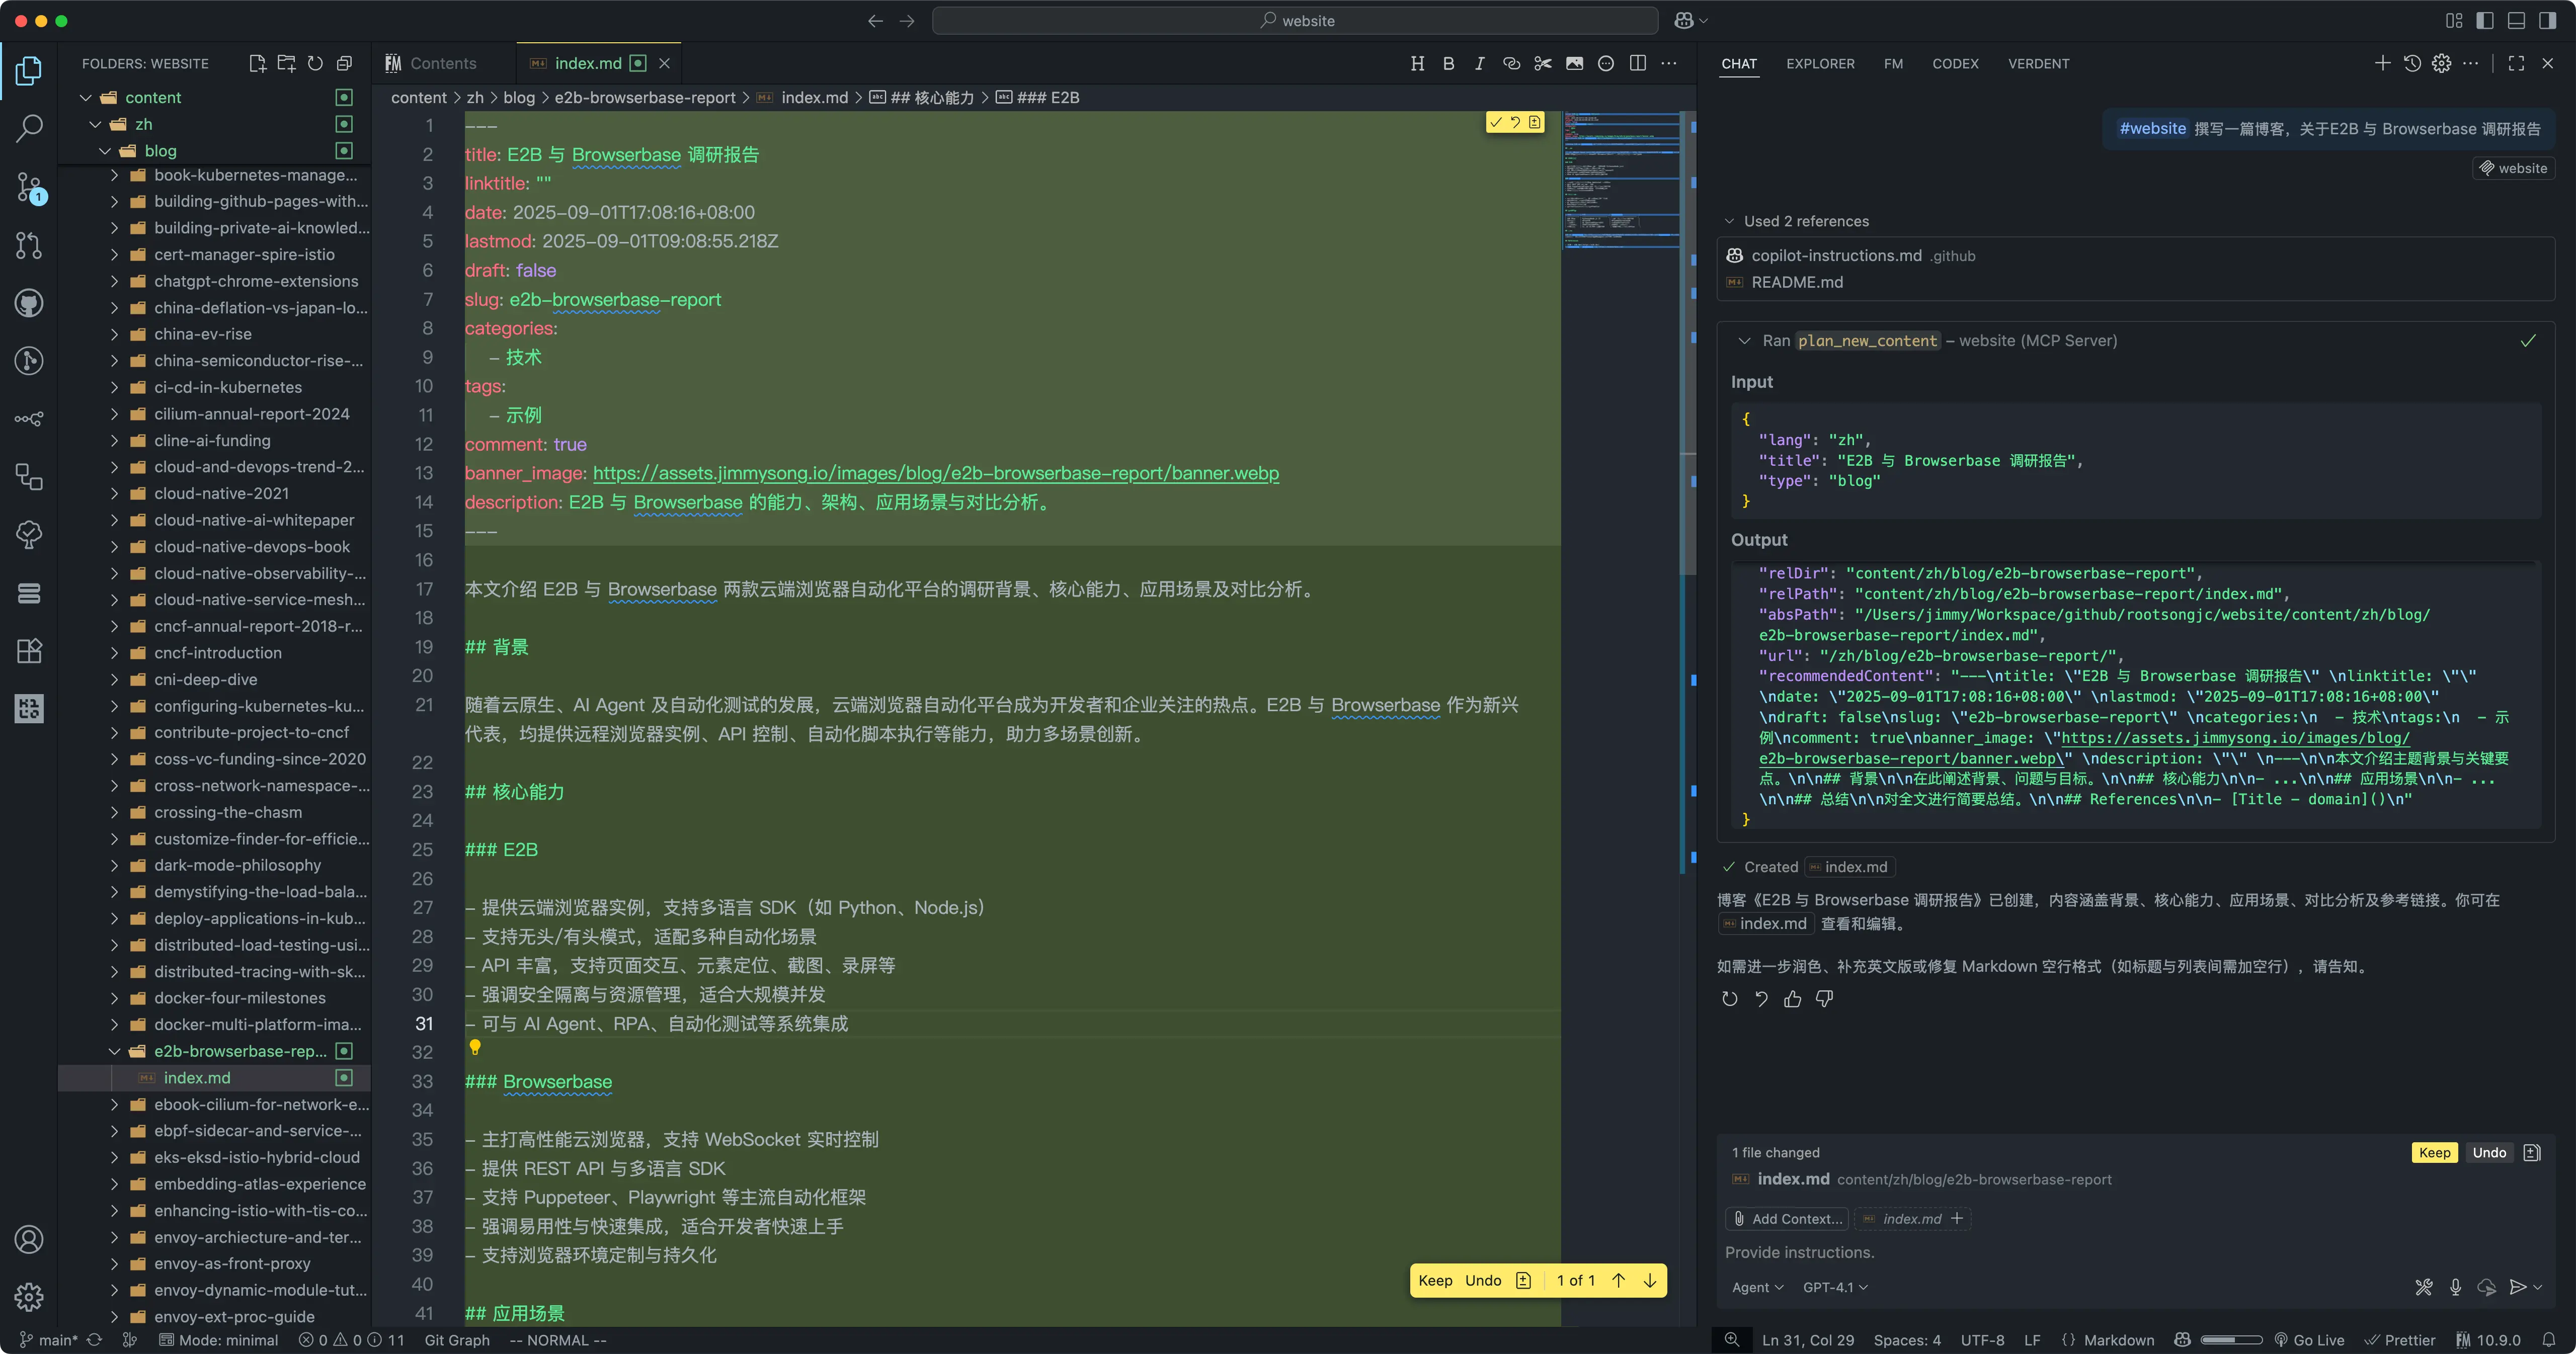Click the scissors icon in editor toolbar

pos(1543,63)
